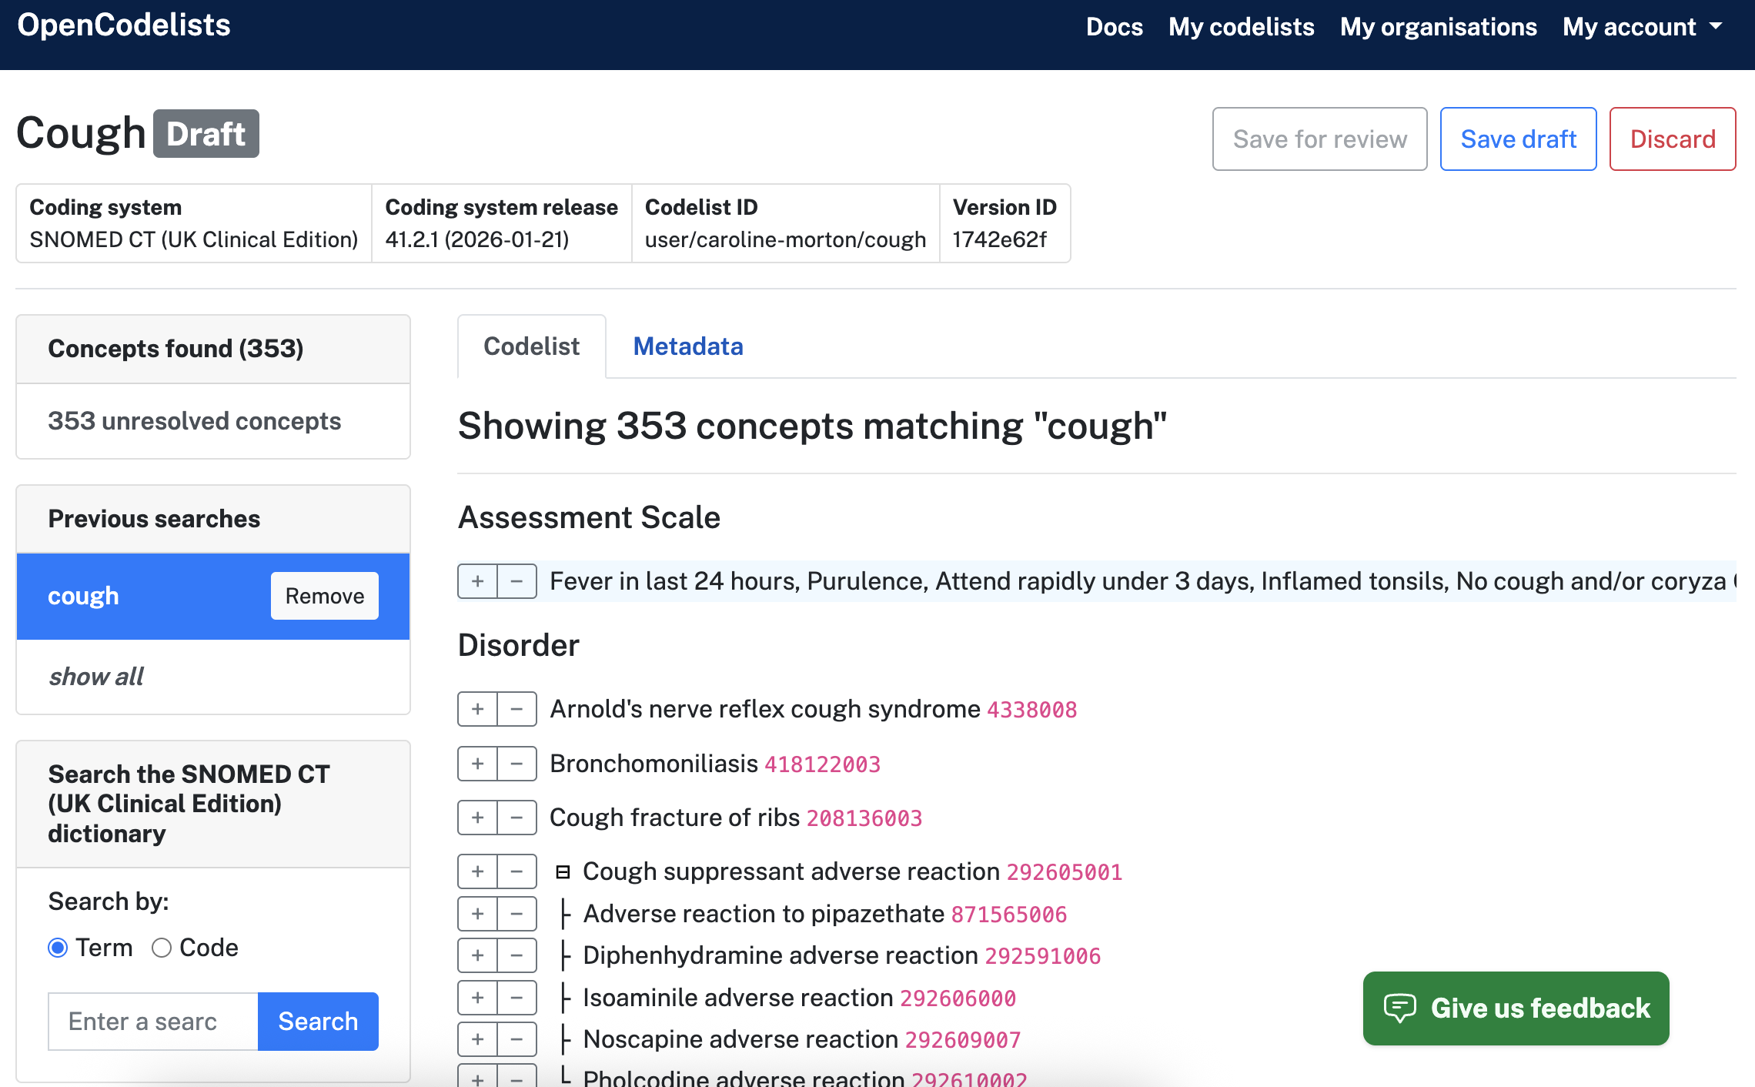This screenshot has height=1087, width=1755.
Task: Include Isoaminile adverse reaction
Action: pos(477,998)
